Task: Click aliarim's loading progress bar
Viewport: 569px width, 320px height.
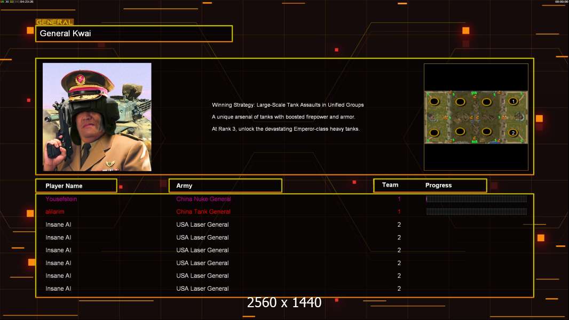Action: (x=476, y=212)
